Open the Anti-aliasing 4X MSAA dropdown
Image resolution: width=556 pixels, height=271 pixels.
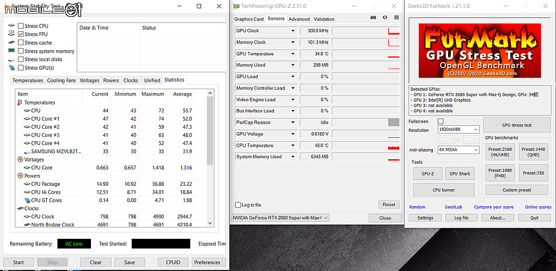click(x=459, y=150)
